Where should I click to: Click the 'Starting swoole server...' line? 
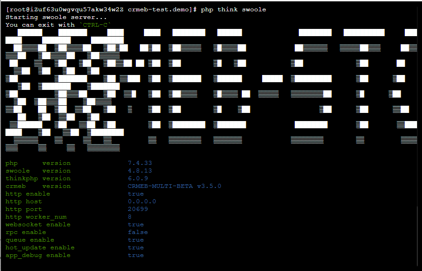56,17
